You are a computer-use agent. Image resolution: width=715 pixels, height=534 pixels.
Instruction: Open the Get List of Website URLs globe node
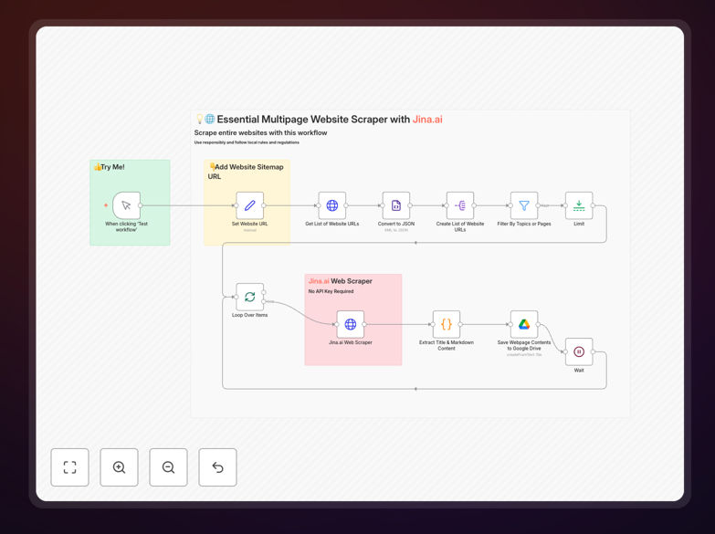coord(332,205)
